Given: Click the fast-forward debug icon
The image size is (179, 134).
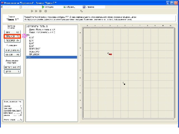Looking at the screenshot, I should [x=40, y=11].
